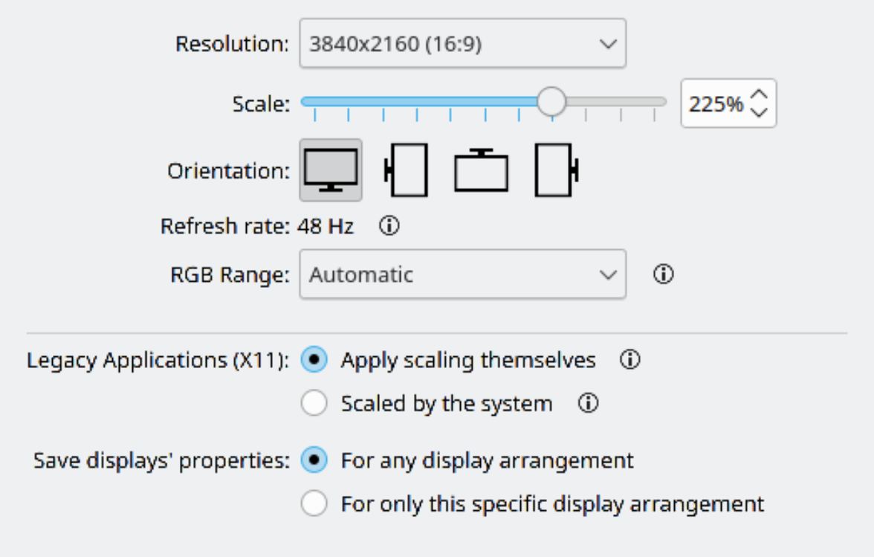Click info icon beside RGB Range dropdown

(x=663, y=274)
